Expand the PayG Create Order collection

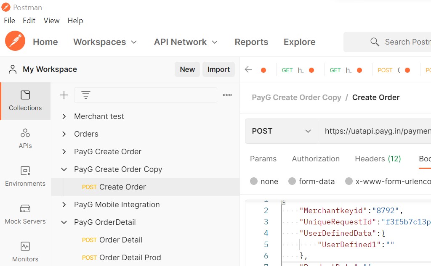pos(64,152)
